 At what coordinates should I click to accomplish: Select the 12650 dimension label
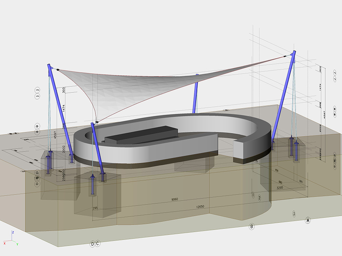(x=200, y=207)
